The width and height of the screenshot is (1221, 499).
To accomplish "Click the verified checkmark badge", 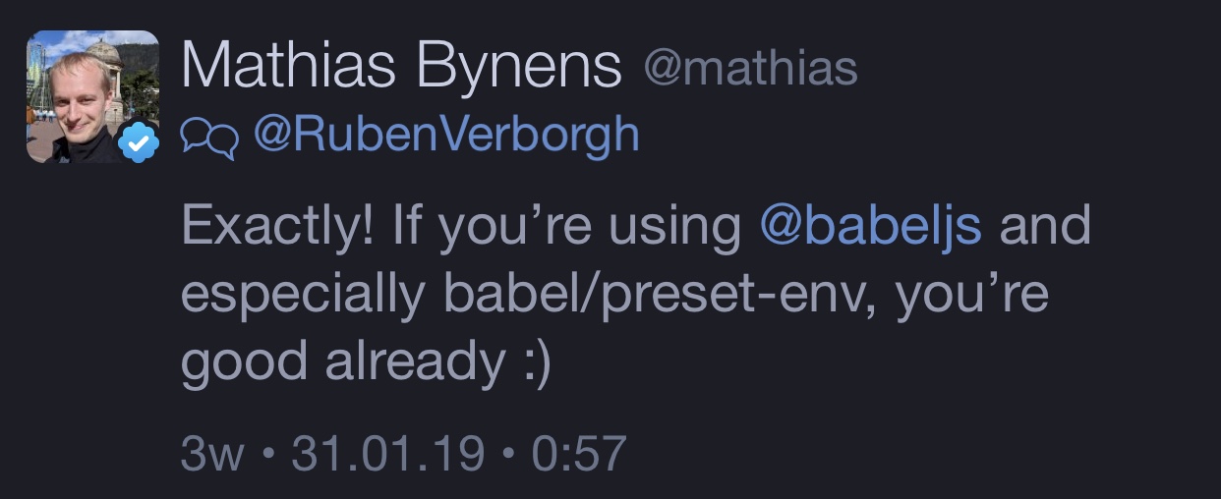I will (x=139, y=144).
